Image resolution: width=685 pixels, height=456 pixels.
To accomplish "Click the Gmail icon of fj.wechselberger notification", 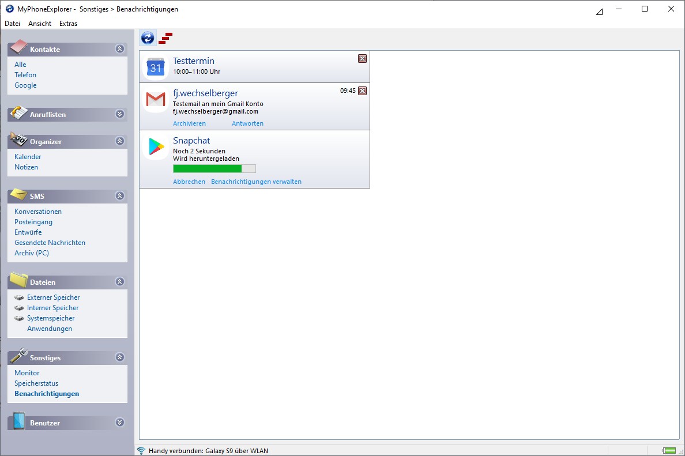I will point(156,99).
